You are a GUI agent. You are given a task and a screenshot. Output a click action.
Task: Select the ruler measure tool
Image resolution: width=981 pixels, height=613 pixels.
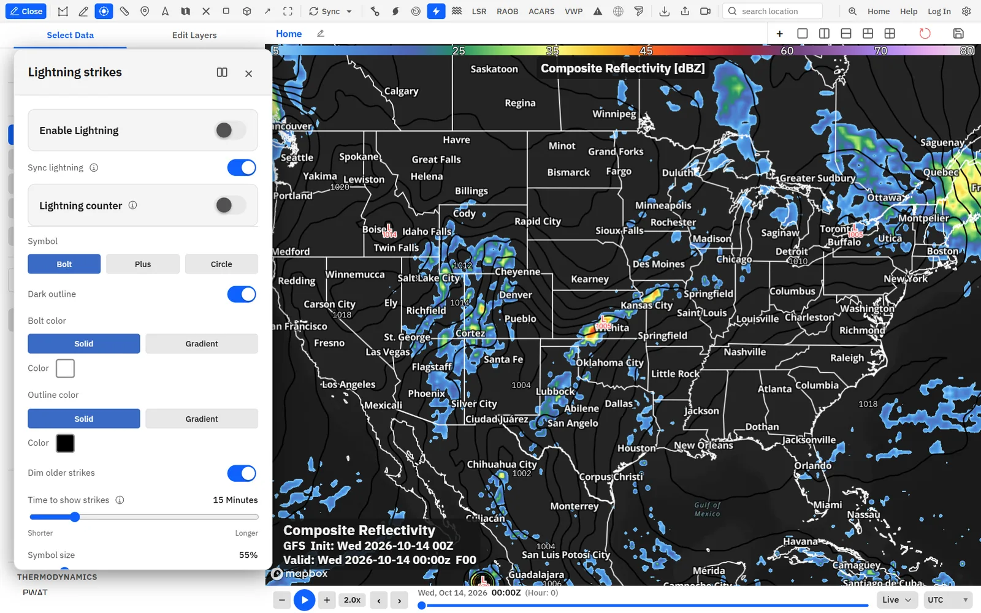pyautogui.click(x=124, y=11)
